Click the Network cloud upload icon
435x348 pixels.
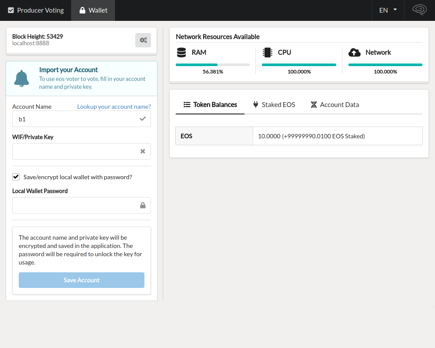[355, 53]
